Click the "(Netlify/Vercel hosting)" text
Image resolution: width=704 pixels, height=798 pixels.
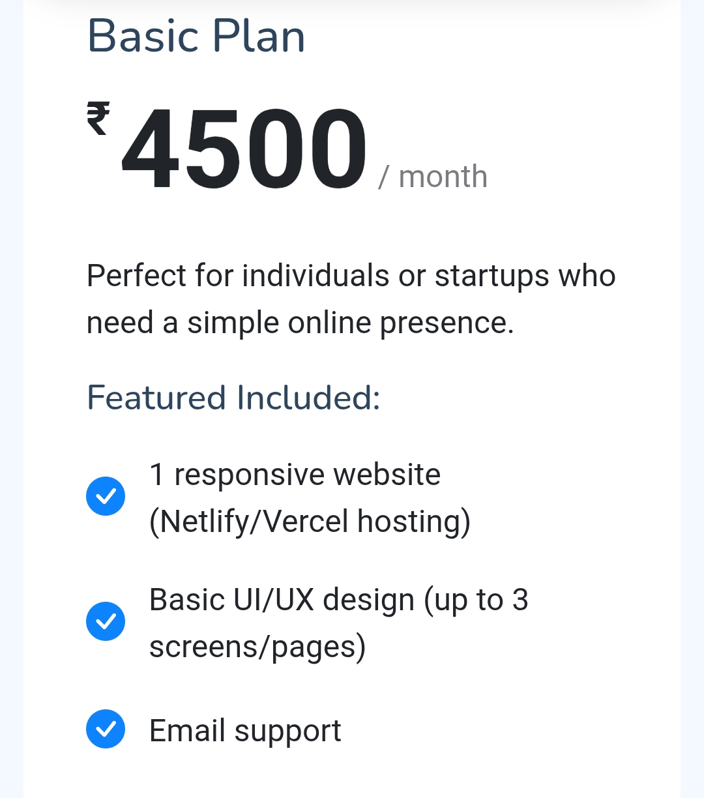[x=310, y=522]
